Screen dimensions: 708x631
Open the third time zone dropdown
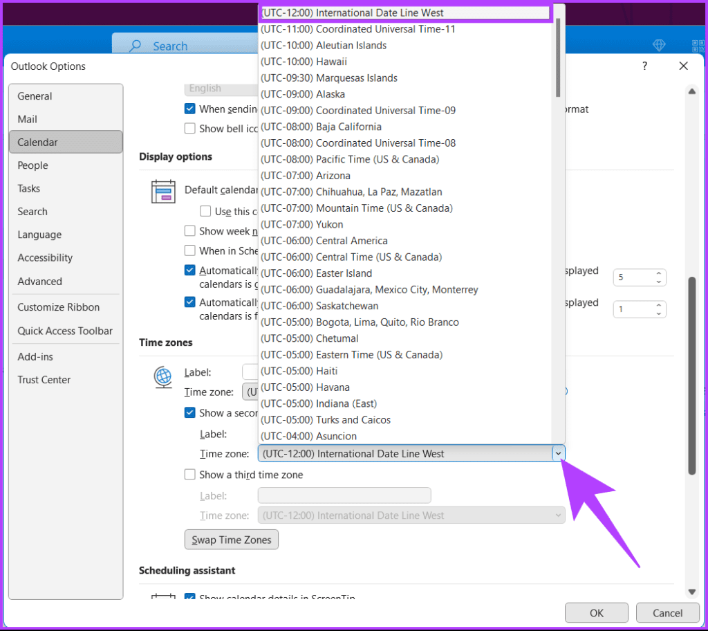click(559, 515)
